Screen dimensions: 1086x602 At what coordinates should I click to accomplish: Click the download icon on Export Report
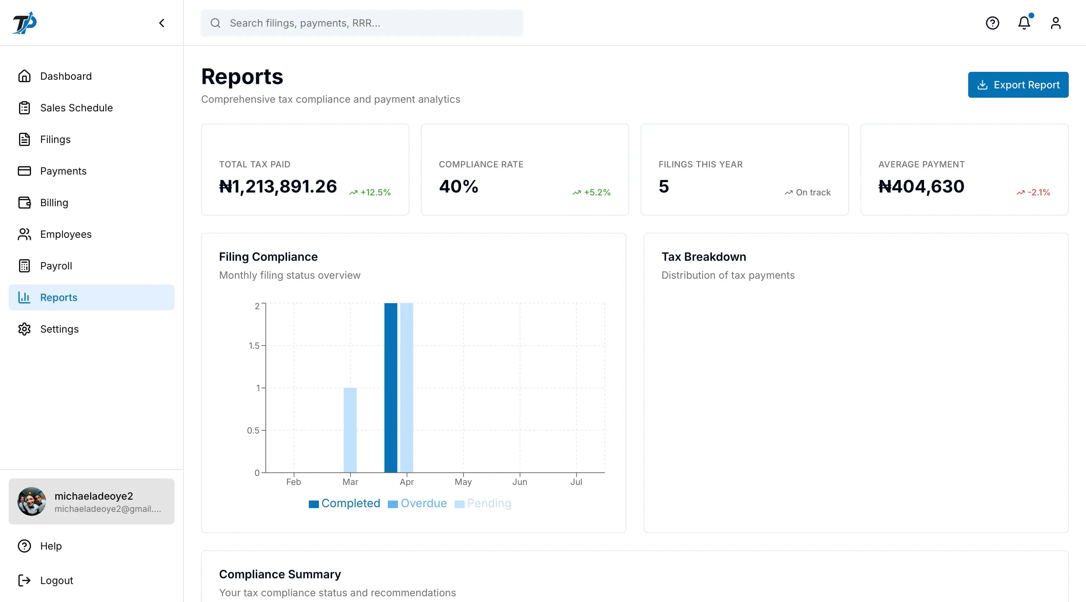982,85
